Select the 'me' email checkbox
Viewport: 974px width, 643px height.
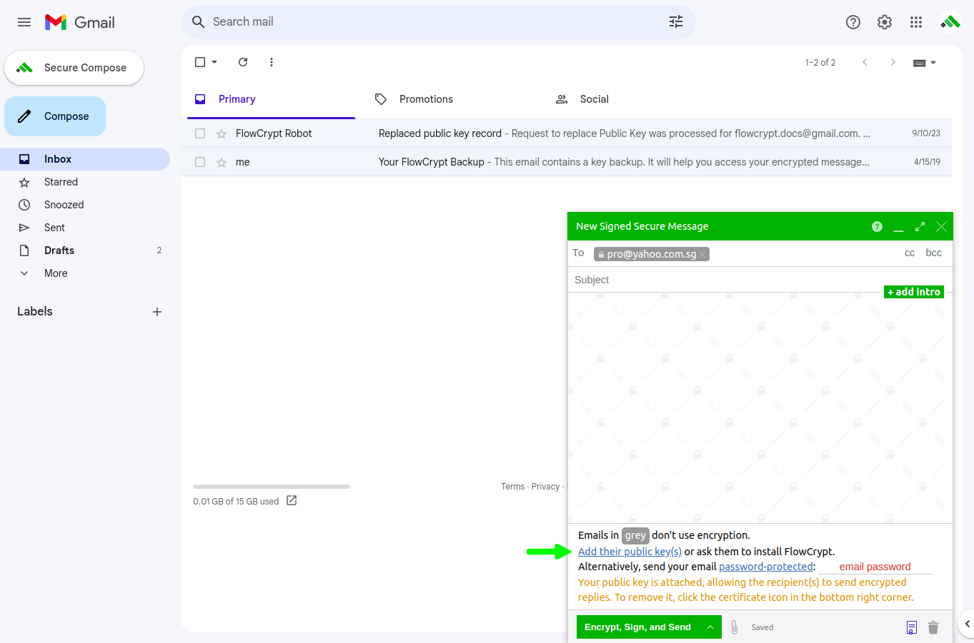pos(200,162)
